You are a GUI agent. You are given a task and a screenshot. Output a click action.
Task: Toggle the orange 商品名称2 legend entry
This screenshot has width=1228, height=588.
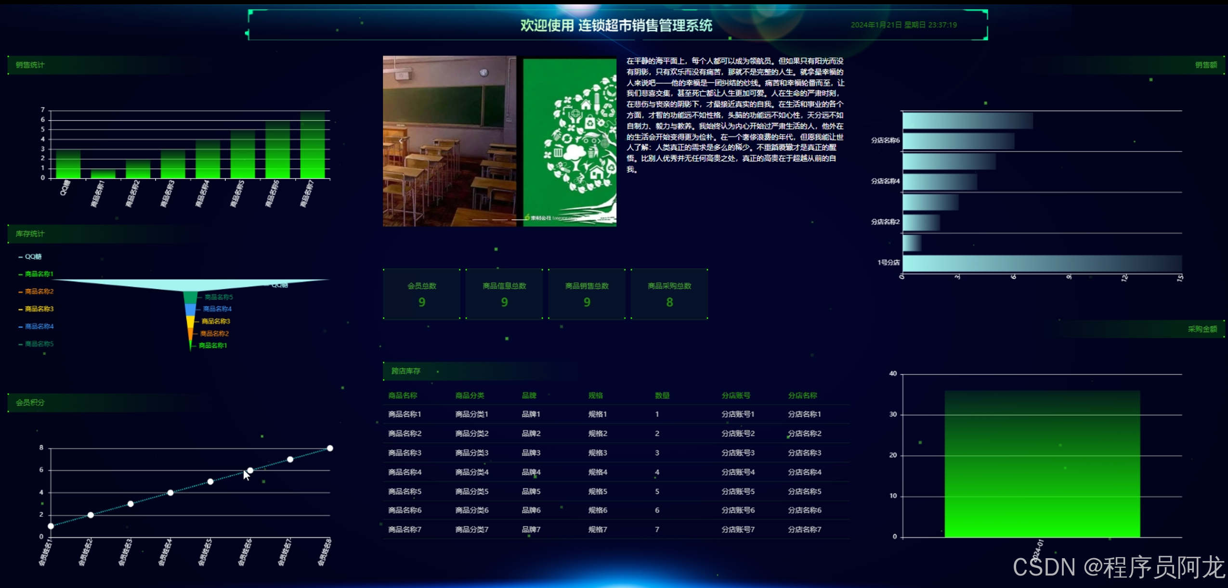pos(36,292)
